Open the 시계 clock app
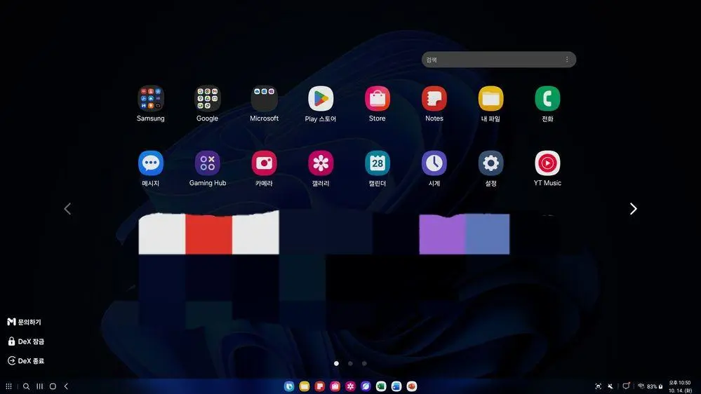This screenshot has height=394, width=701. pyautogui.click(x=434, y=163)
